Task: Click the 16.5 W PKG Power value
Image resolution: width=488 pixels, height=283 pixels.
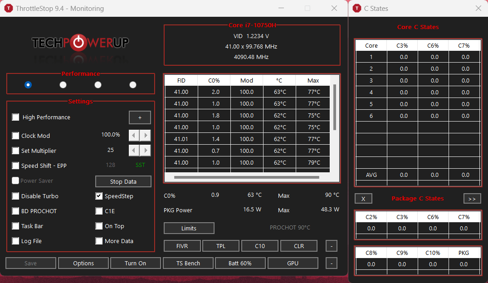Action: click(252, 210)
